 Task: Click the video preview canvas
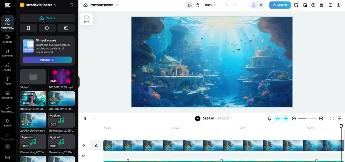pyautogui.click(x=212, y=62)
